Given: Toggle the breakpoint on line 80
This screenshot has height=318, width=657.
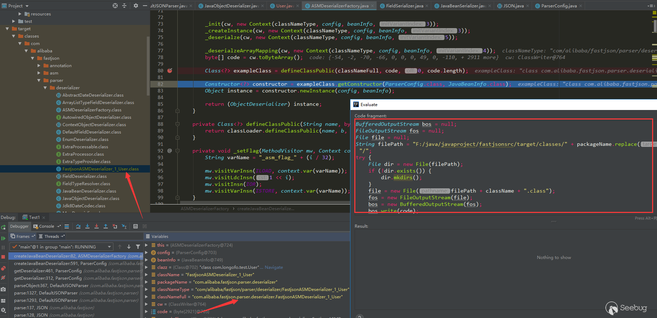Looking at the screenshot, I should [x=170, y=71].
